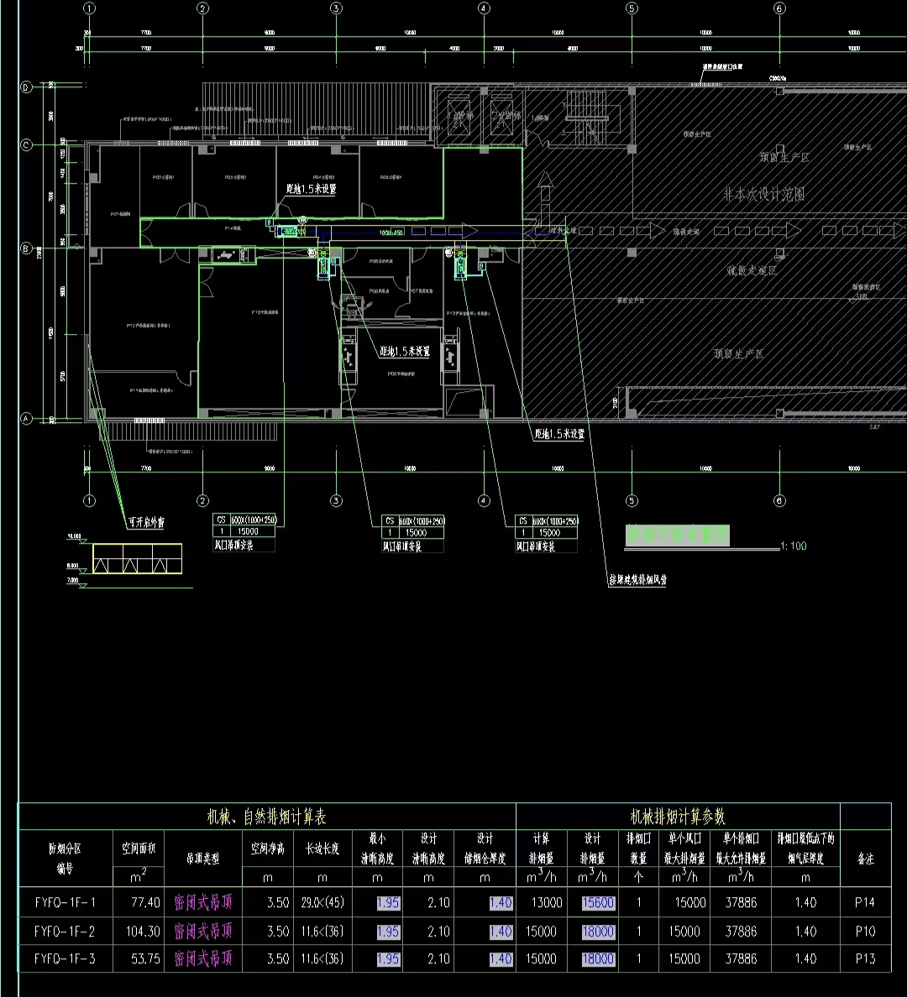This screenshot has height=997, width=907.
Task: Click the FYFO-1F-2 zone number cell
Action: point(66,932)
